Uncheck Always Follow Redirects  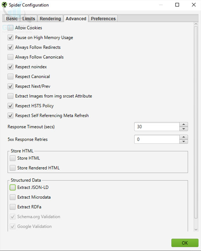[10, 47]
